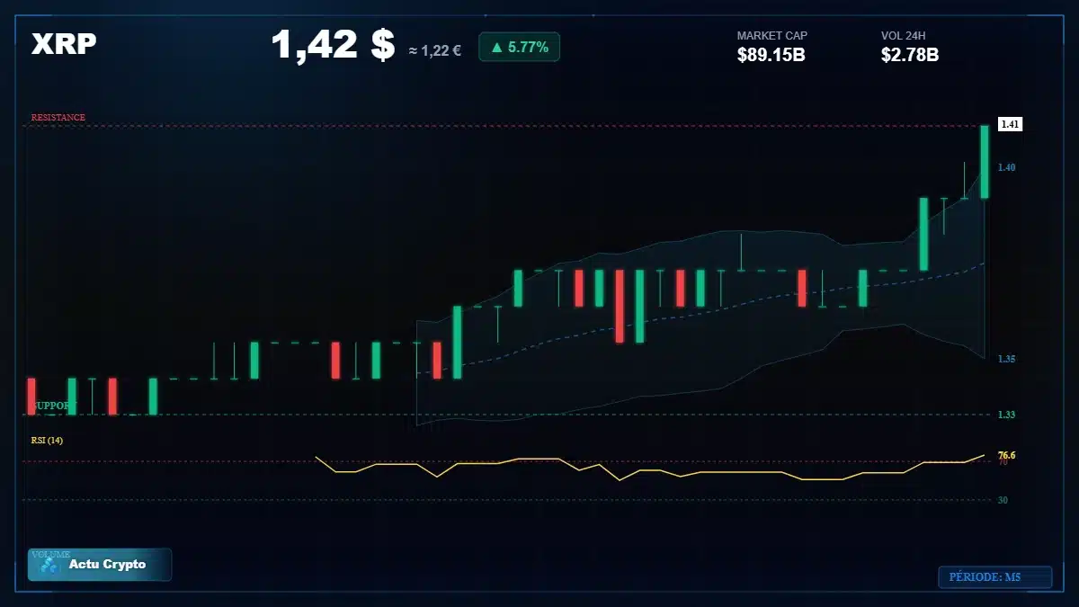Click the 5.77% change badge

coord(519,47)
